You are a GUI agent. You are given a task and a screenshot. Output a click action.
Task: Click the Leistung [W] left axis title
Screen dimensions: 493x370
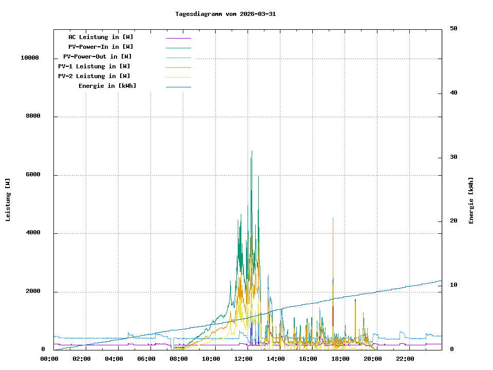[x=8, y=200]
